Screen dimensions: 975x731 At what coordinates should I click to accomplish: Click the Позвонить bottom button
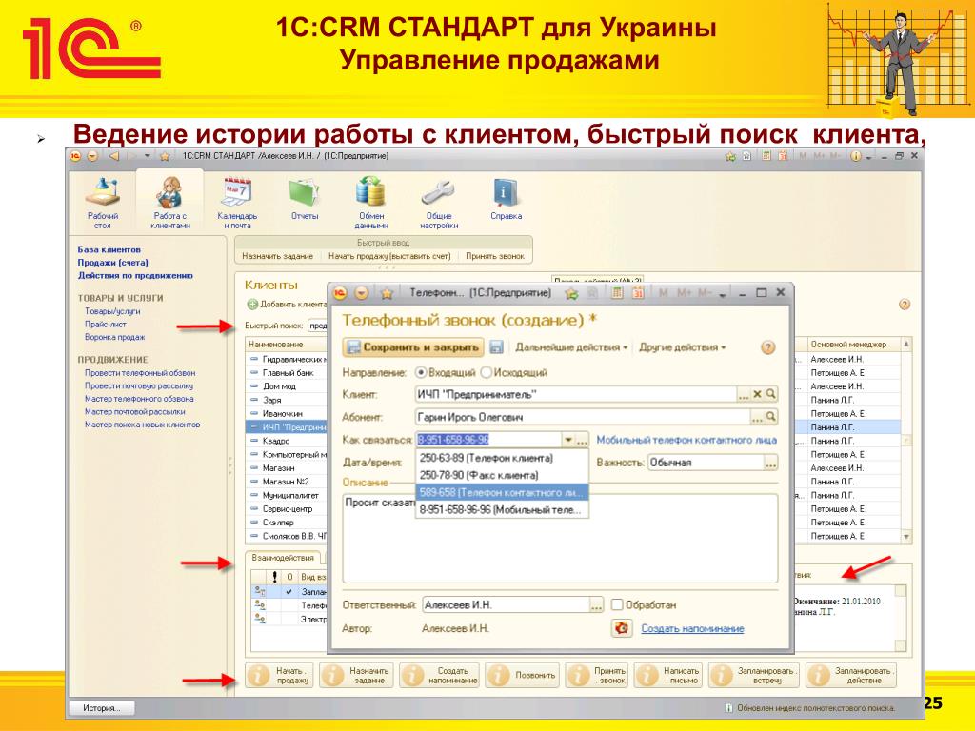tap(523, 676)
